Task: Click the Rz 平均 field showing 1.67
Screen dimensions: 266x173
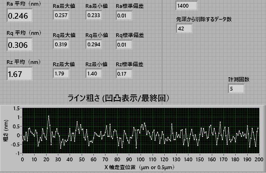Action: [x=19, y=74]
